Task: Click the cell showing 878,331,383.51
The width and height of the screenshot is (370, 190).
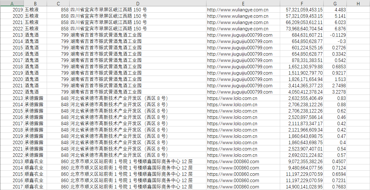Action: coord(302,60)
